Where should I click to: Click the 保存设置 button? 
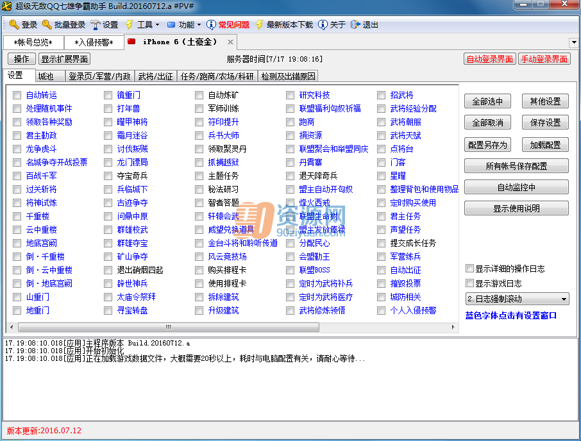[x=545, y=122]
